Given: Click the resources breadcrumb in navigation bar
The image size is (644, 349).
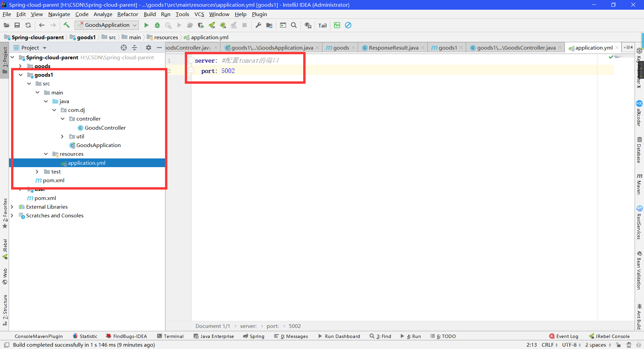Looking at the screenshot, I should [x=162, y=37].
